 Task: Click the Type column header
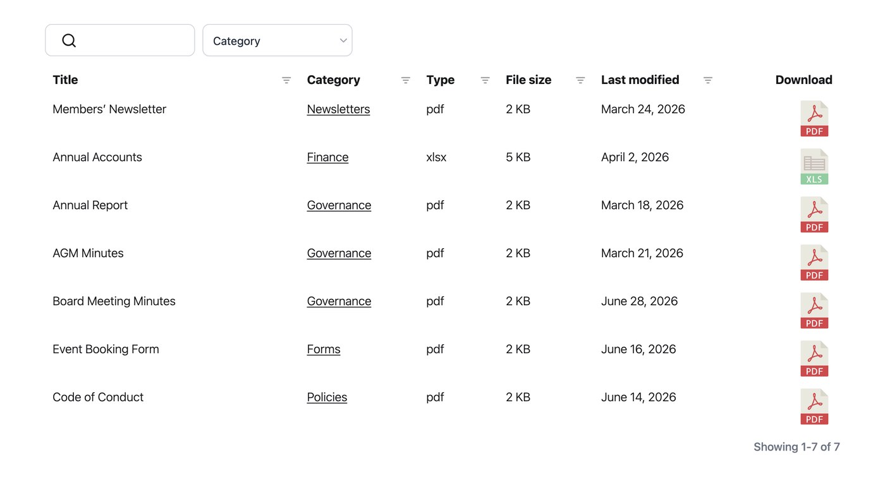pyautogui.click(x=440, y=80)
